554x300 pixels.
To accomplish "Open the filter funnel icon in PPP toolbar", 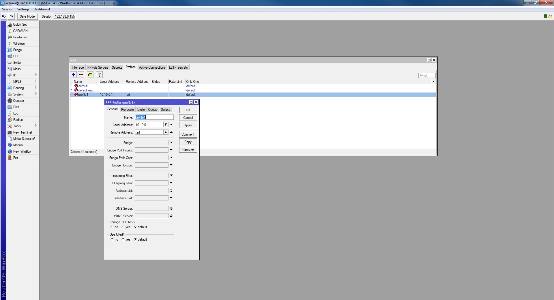I will tap(99, 75).
